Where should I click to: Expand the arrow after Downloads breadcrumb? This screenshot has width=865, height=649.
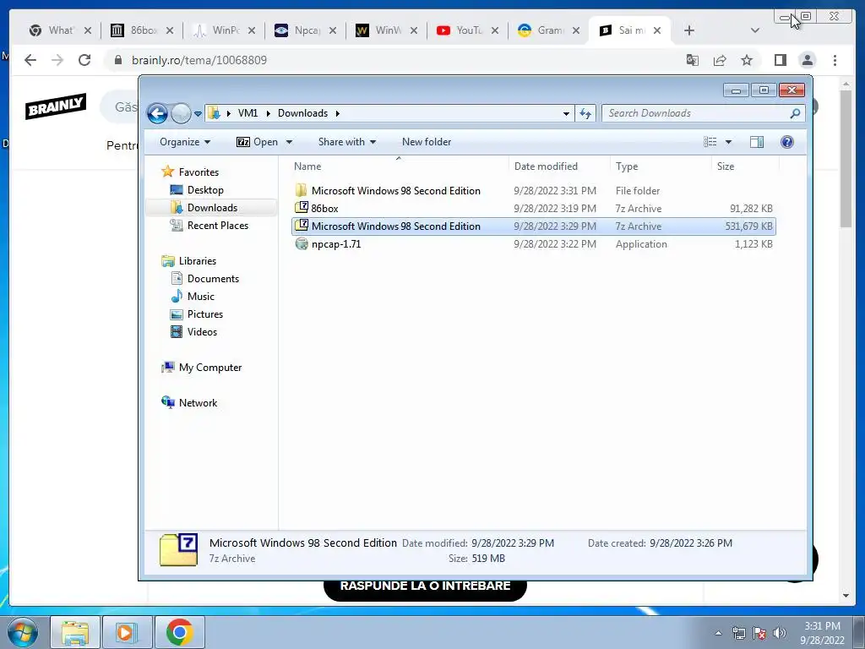click(x=337, y=114)
